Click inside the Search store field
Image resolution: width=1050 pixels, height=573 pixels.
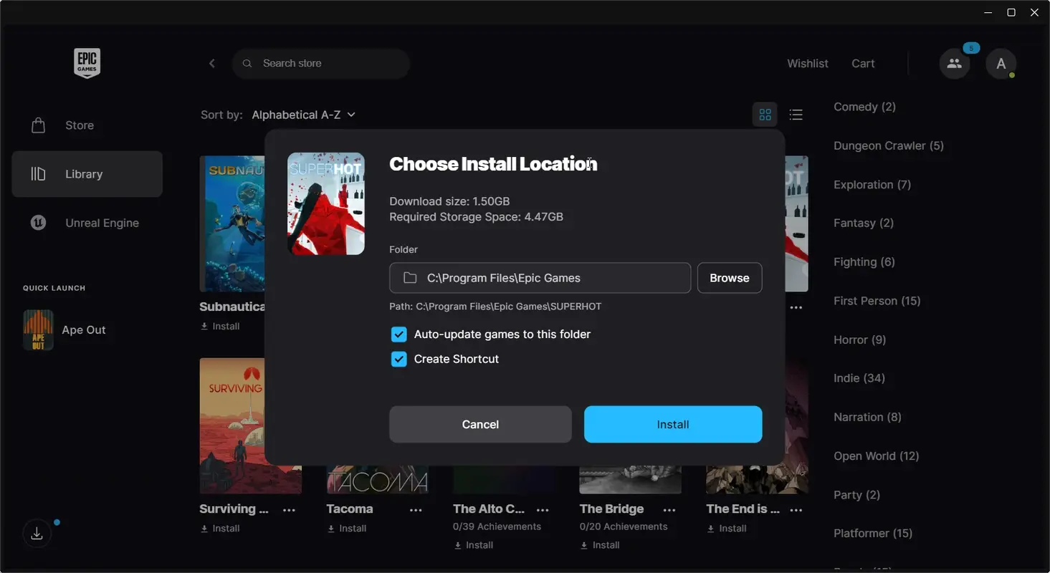tap(320, 63)
